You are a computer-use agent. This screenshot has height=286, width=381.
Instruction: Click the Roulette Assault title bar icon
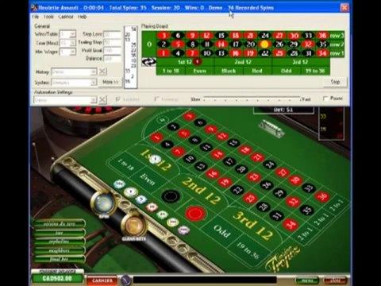pyautogui.click(x=34, y=8)
